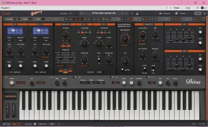The image size is (208, 127).
Task: Click the KeyFol modulation source under Volume
Action: click(21, 83)
